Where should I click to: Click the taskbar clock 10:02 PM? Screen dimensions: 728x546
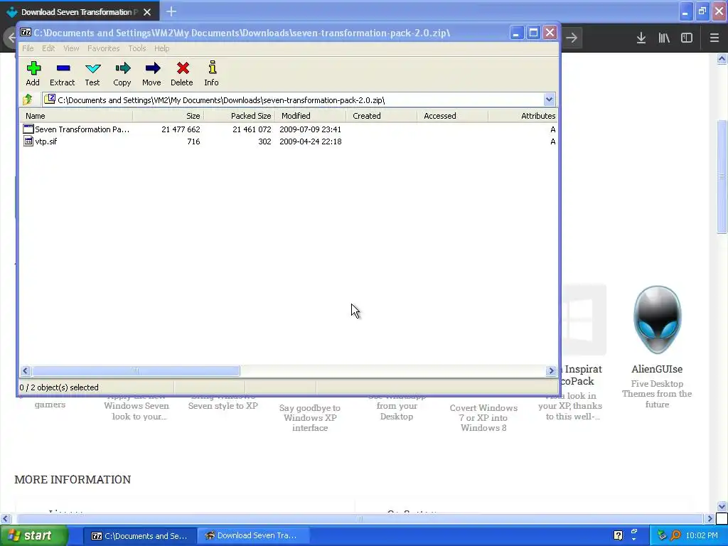click(x=702, y=535)
